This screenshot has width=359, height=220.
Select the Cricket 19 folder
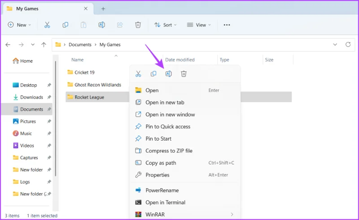coord(81,73)
